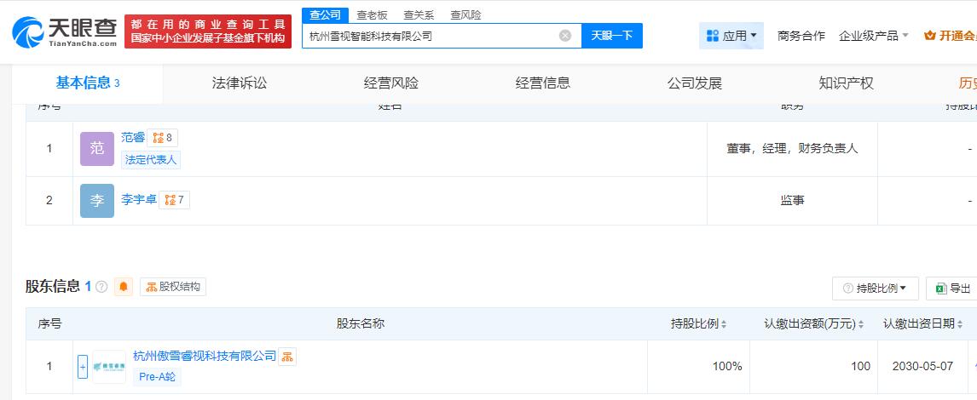Click the 范 avatar thumbnail
Screen dimensions: 977x400
(97, 149)
